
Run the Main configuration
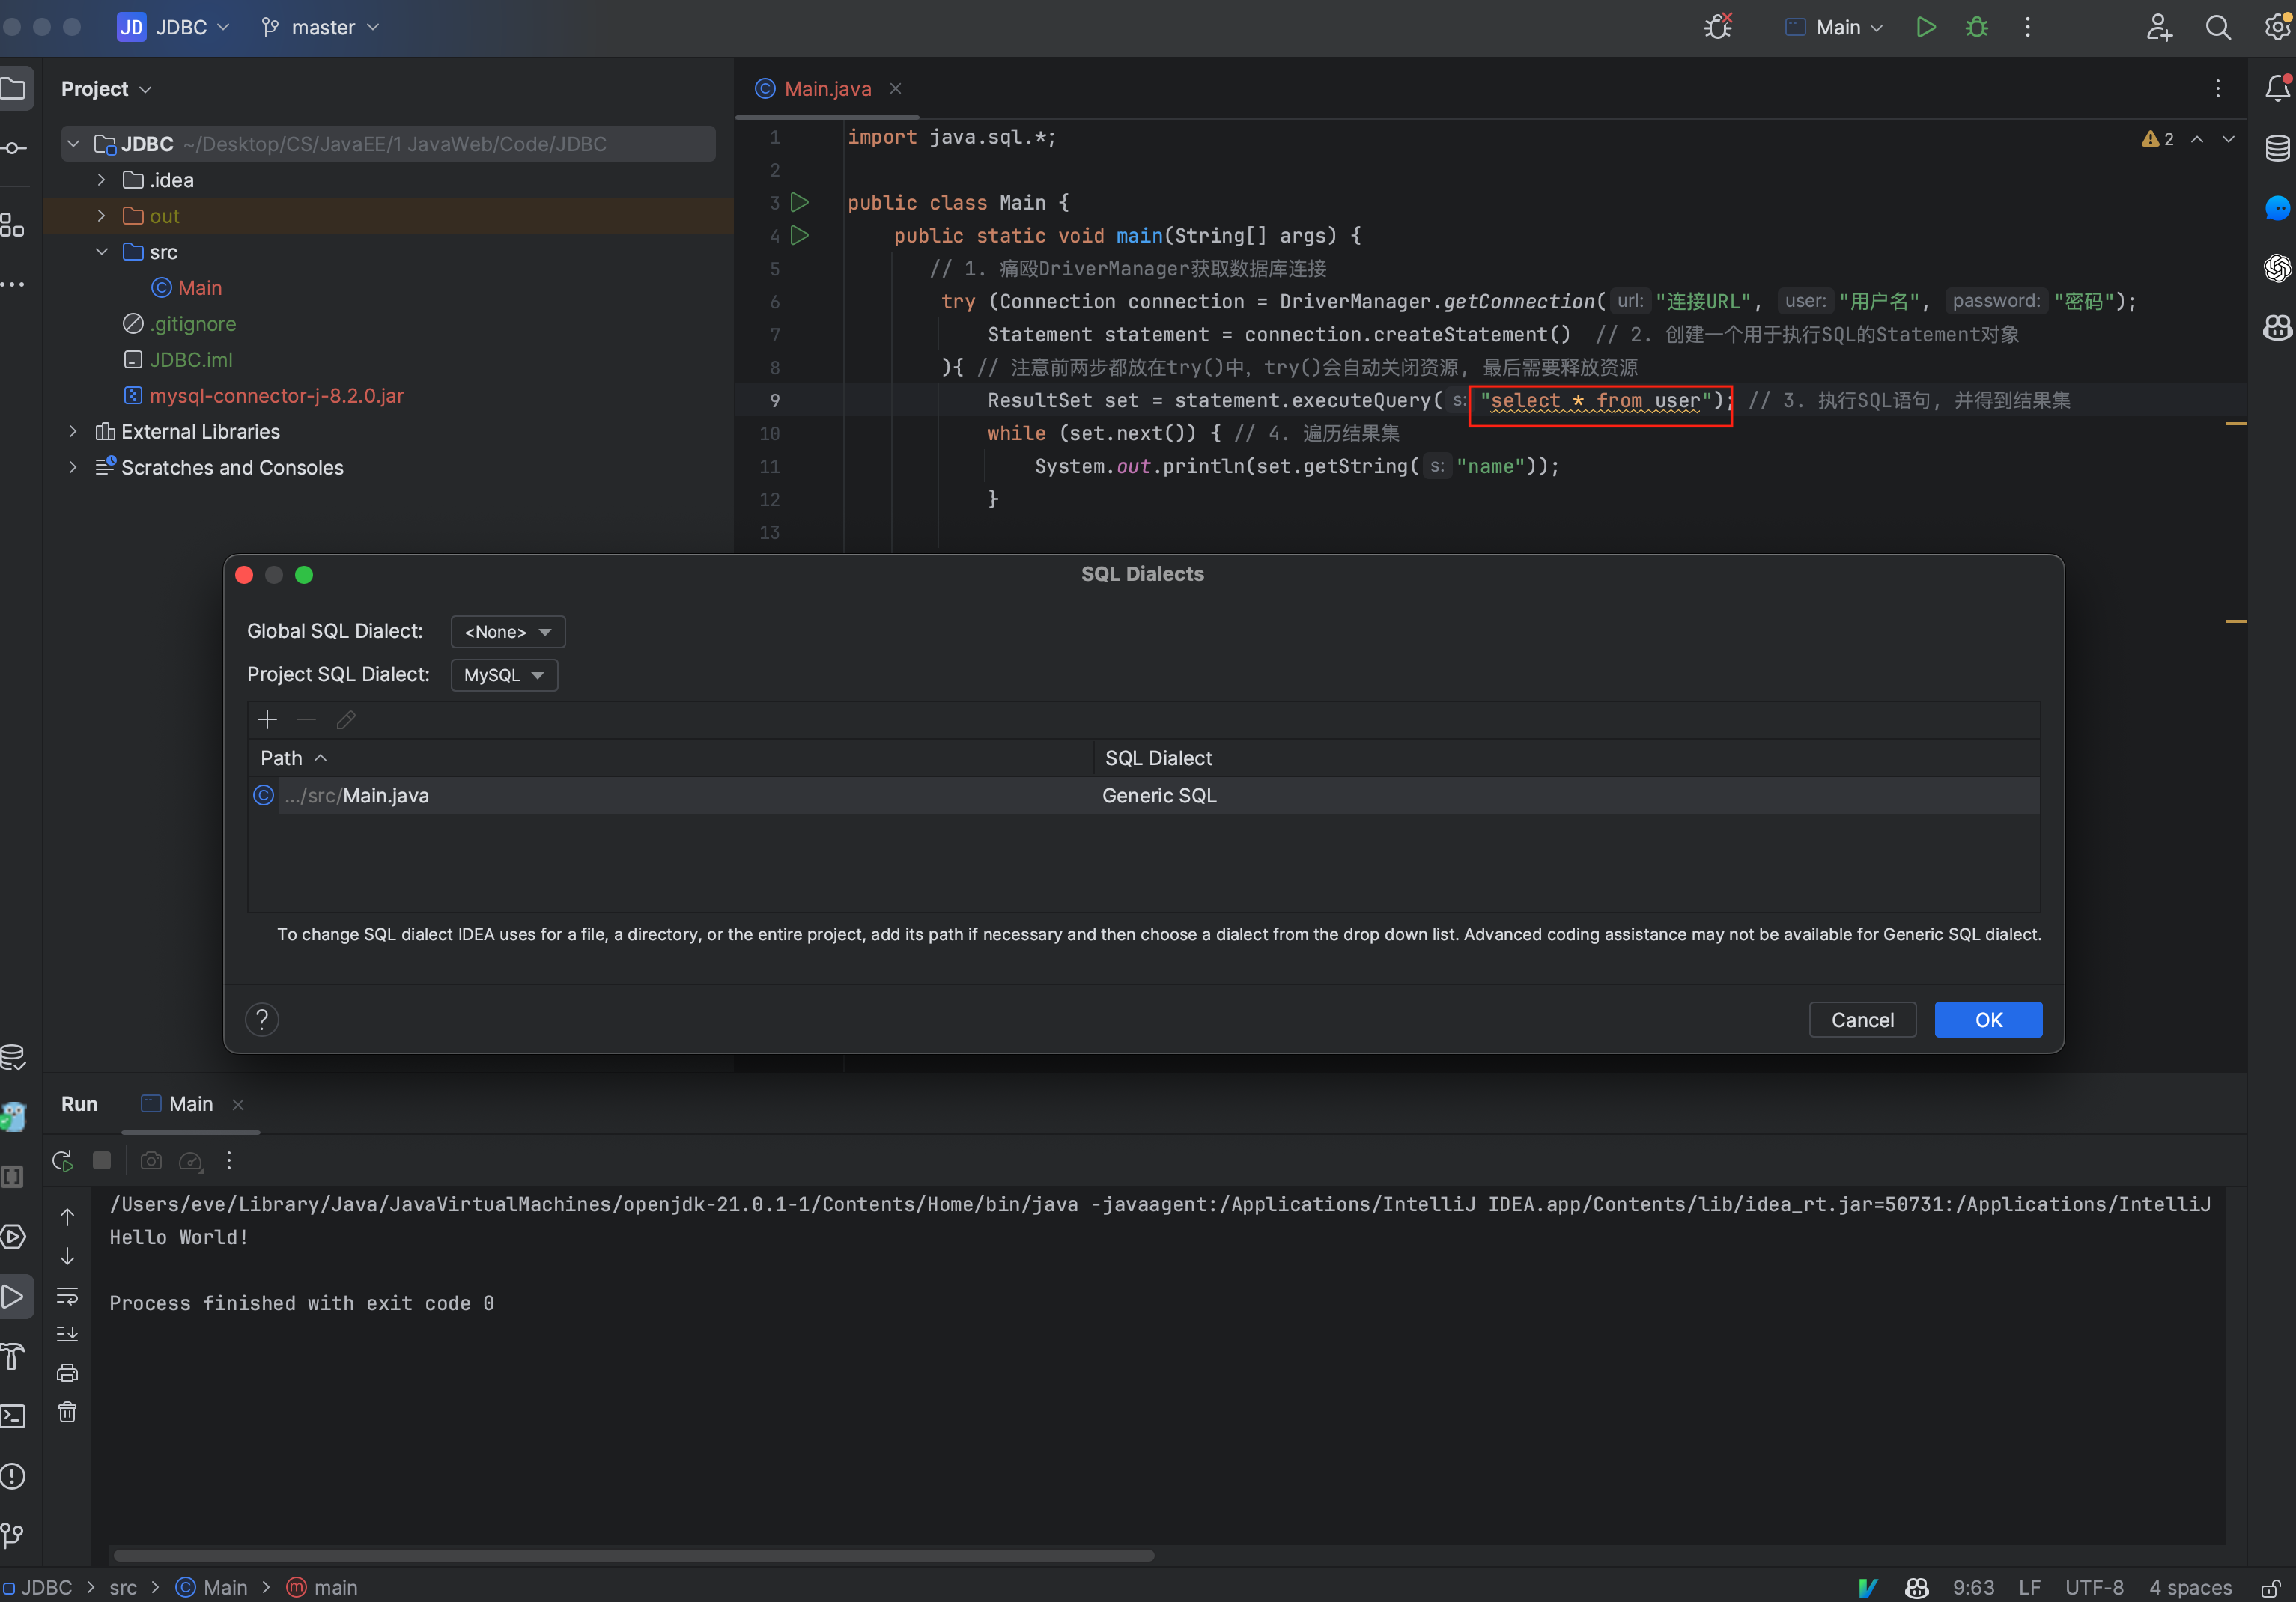(x=1926, y=27)
